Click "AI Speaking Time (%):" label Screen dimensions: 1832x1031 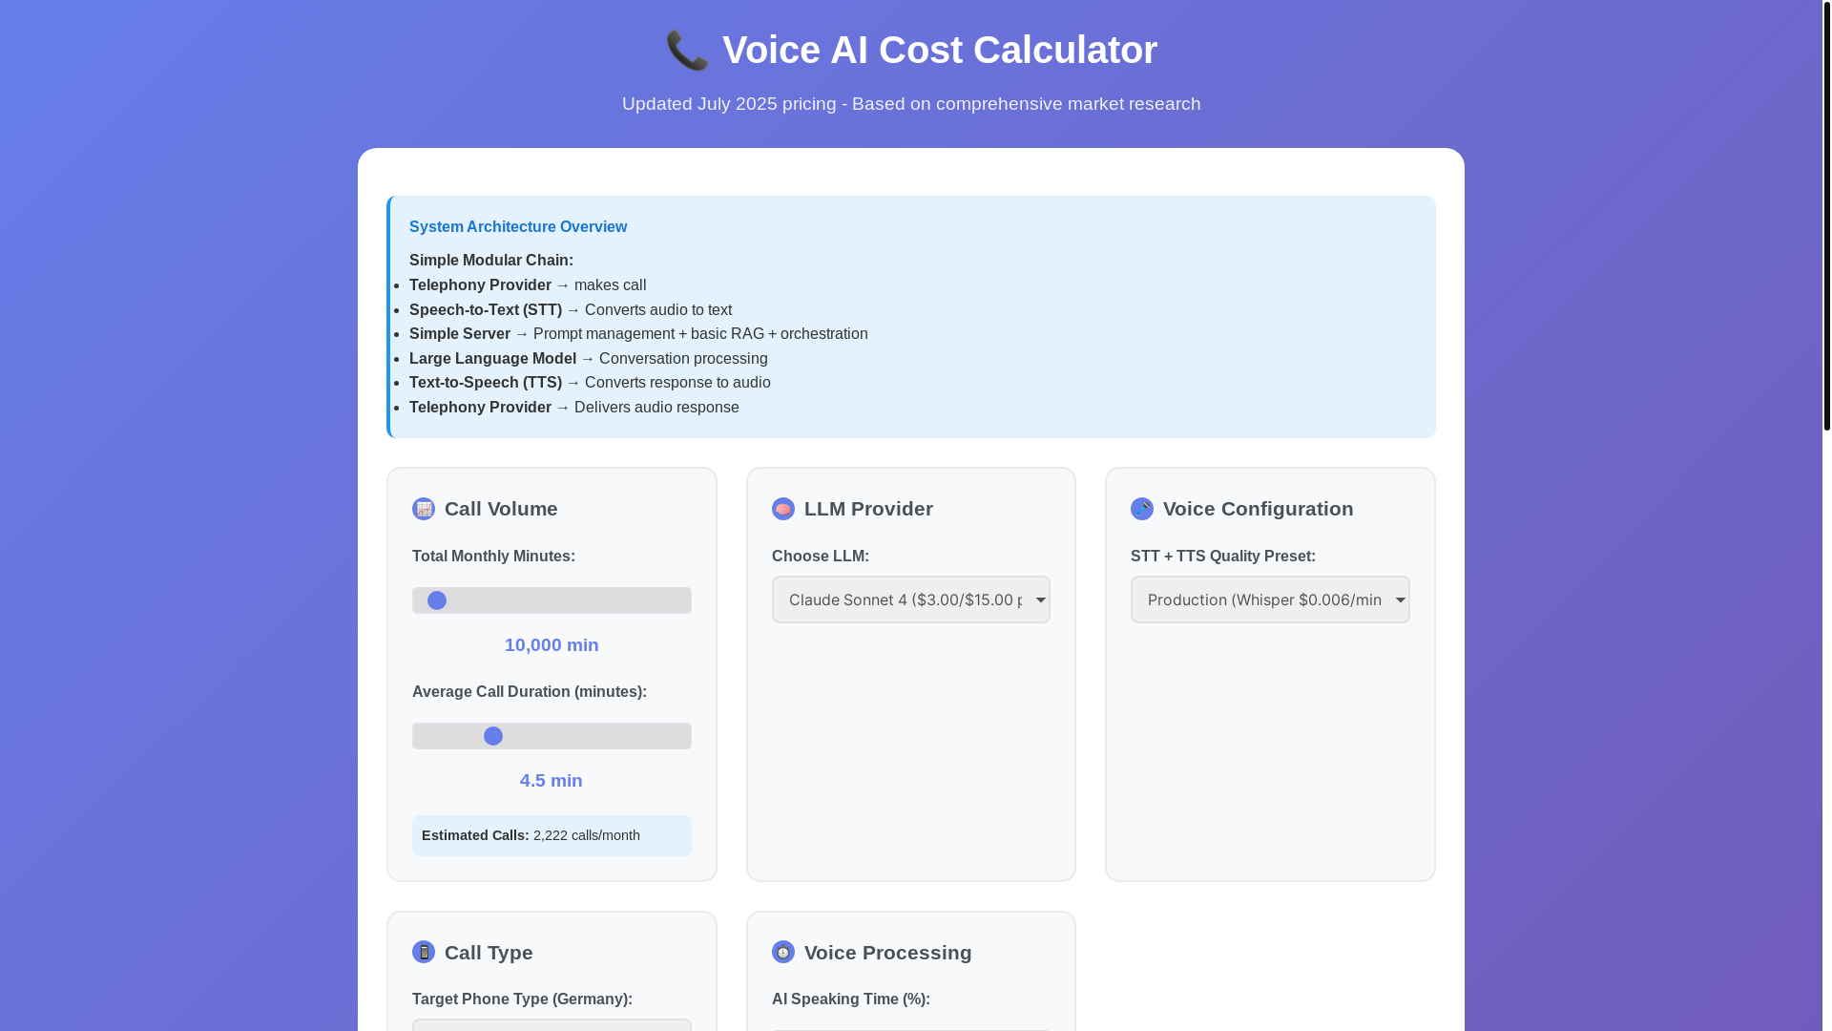pos(851,999)
